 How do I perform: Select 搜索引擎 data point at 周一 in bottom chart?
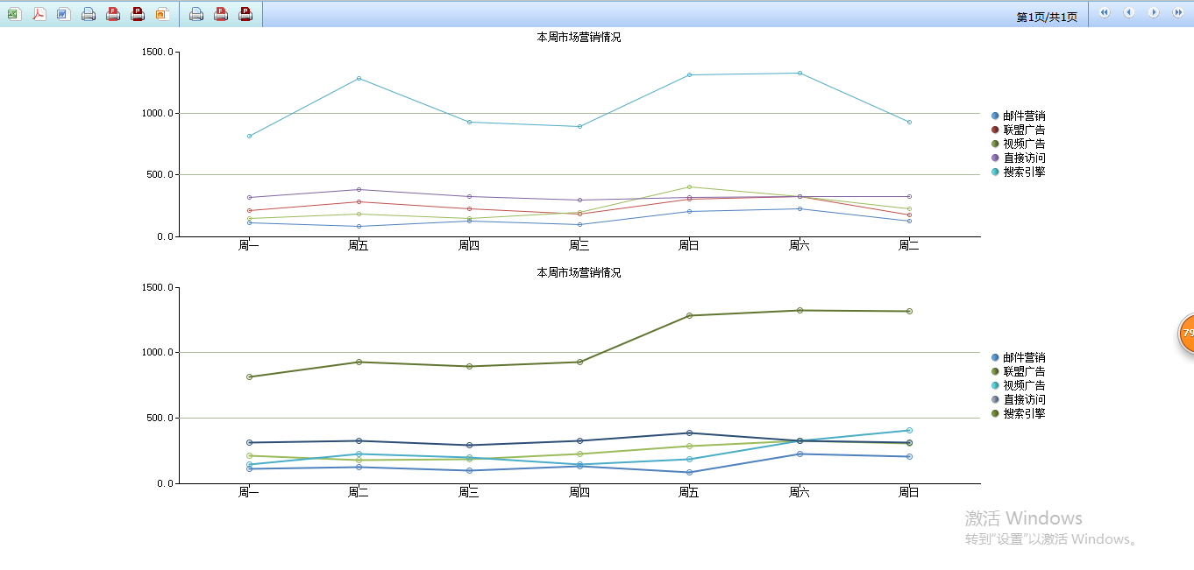pyautogui.click(x=249, y=376)
